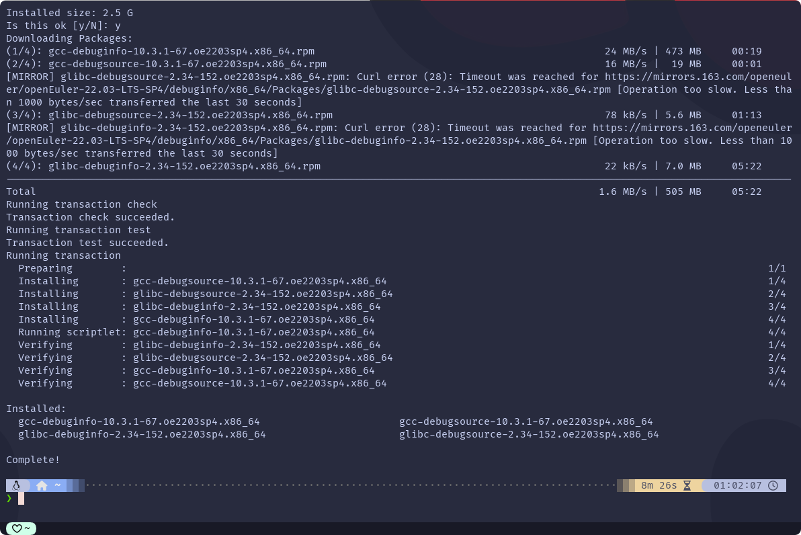Click the Linux penguin icon in the prompt
Viewport: 801px width, 535px height.
pyautogui.click(x=16, y=485)
